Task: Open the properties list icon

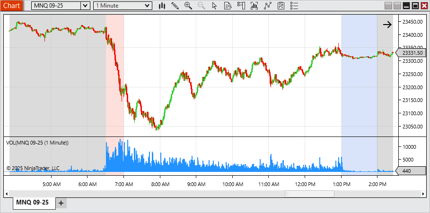Action: click(x=294, y=6)
